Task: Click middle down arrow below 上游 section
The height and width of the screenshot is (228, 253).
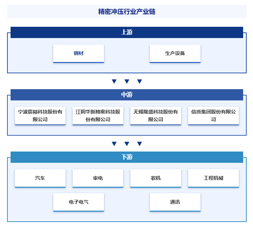Action: (x=127, y=81)
